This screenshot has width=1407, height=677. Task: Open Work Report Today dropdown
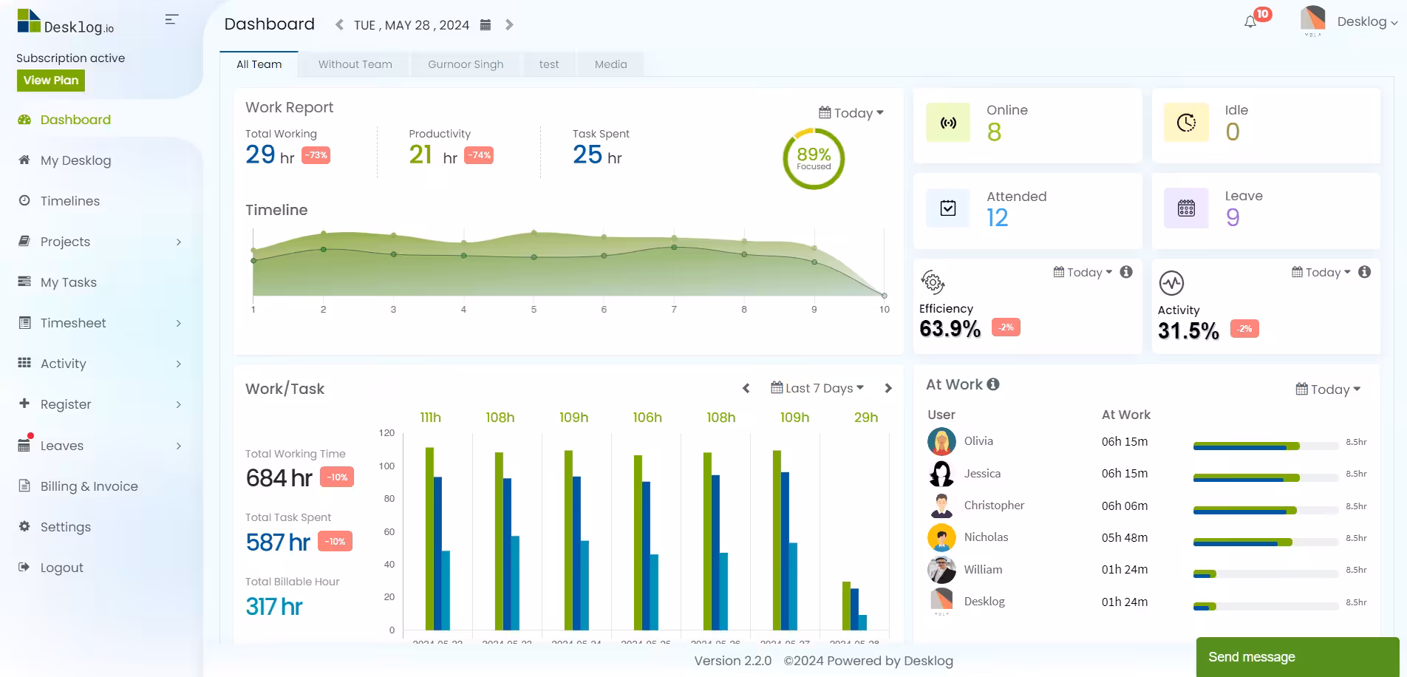click(x=851, y=113)
